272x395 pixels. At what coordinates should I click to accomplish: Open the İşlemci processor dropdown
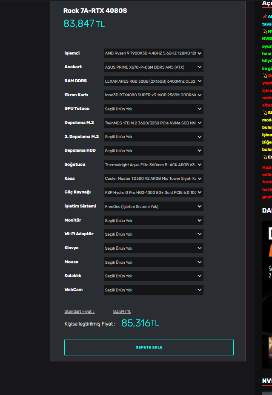tap(154, 53)
